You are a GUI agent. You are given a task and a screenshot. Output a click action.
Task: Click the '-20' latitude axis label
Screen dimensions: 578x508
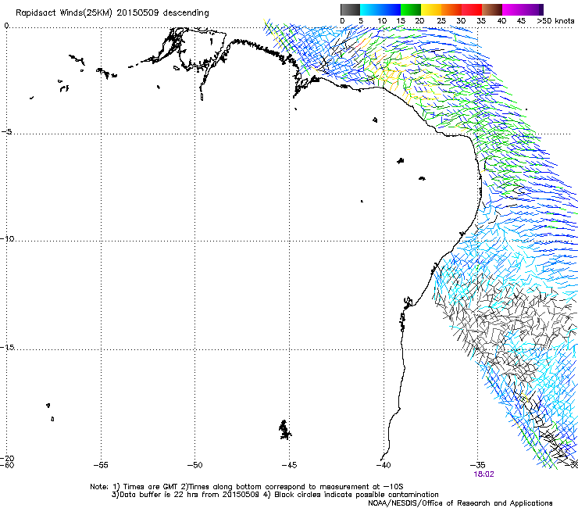tap(7, 458)
